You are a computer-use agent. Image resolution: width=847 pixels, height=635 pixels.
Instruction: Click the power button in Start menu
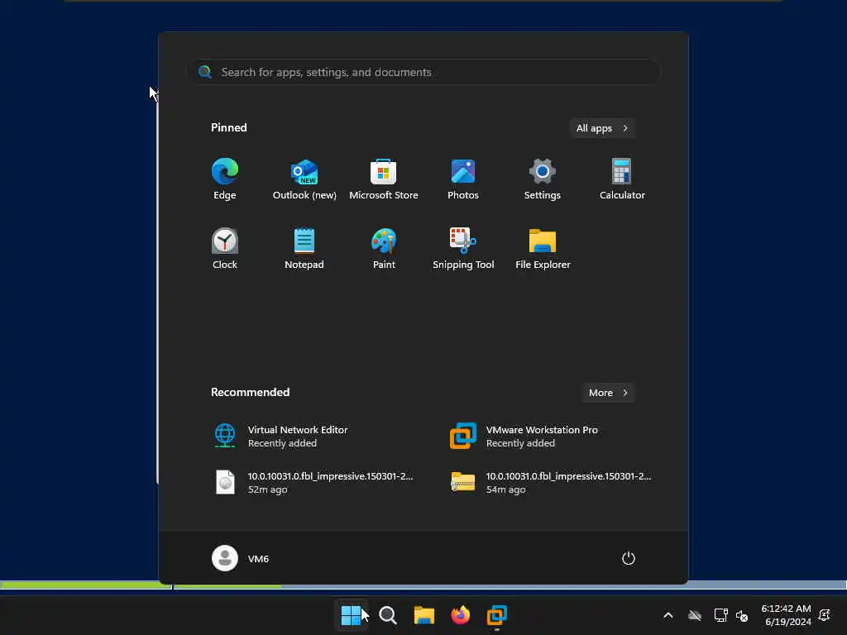[x=629, y=558]
